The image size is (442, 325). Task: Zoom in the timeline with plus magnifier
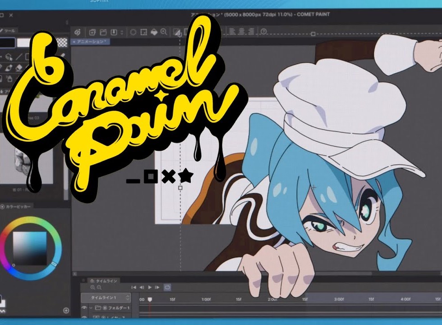point(93,288)
